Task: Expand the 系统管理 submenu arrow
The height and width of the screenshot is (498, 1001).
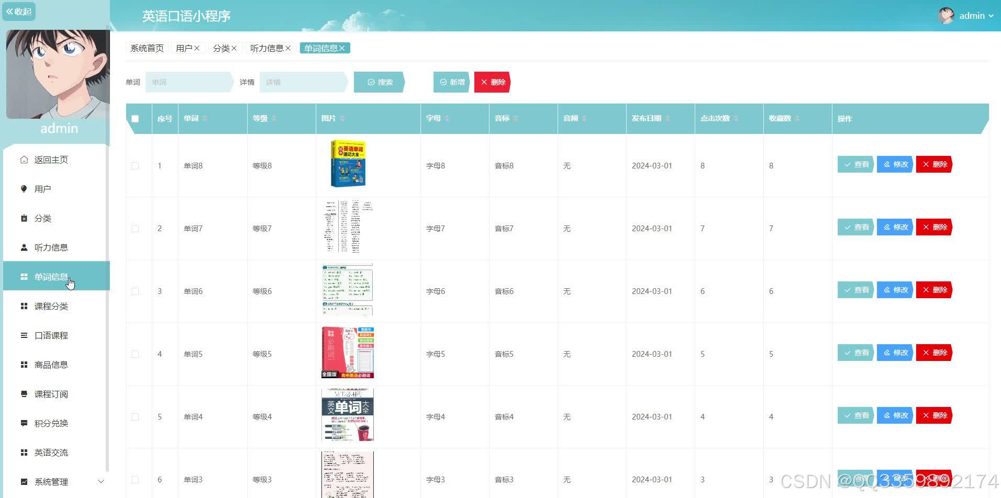Action: [x=101, y=482]
